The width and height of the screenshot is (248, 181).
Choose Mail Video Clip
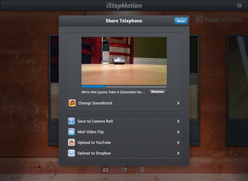click(x=124, y=132)
